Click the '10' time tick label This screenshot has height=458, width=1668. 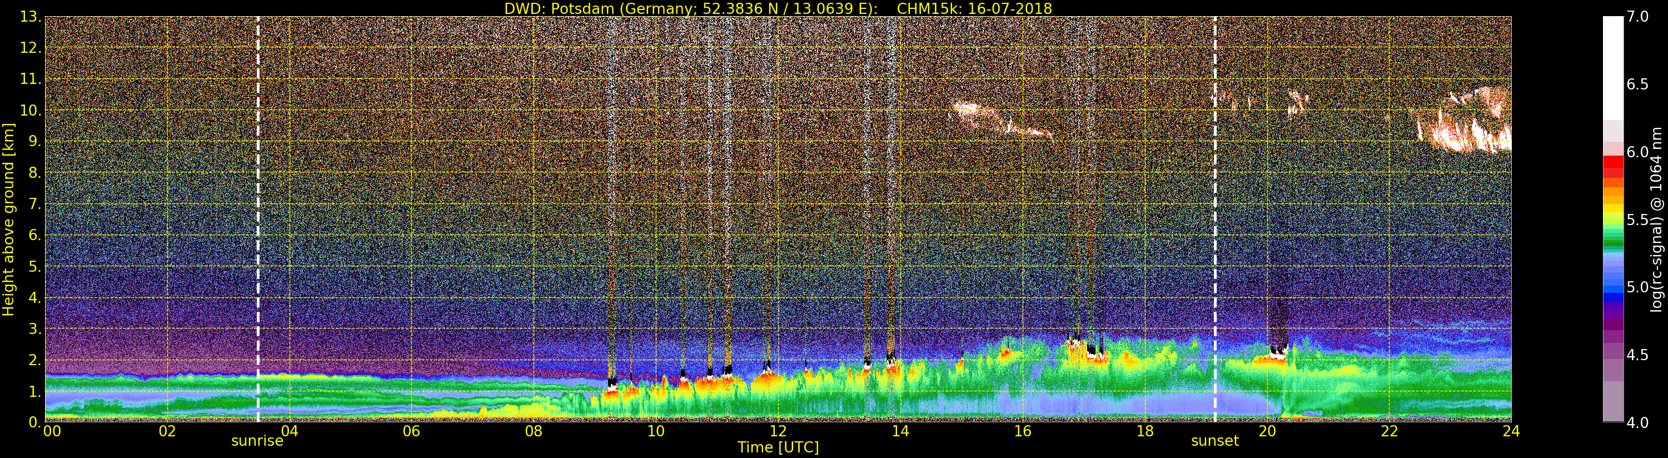(x=656, y=431)
